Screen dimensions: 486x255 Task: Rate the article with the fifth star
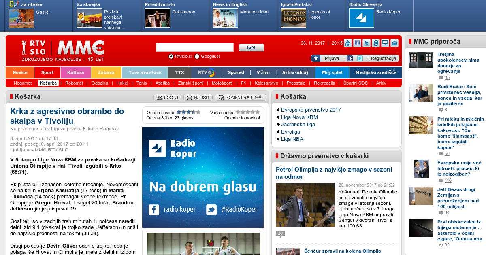[x=258, y=112]
